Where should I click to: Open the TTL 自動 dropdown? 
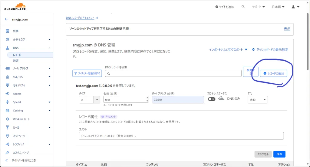click(258, 100)
